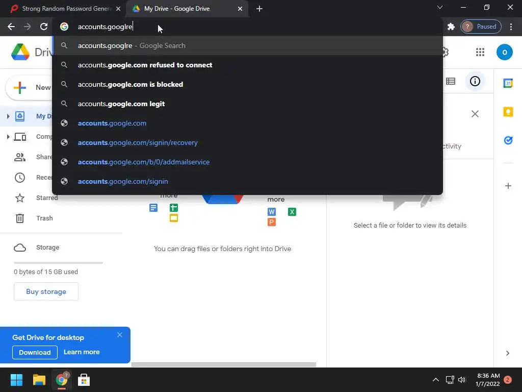
Task: Open a new browser tab
Action: tap(259, 9)
